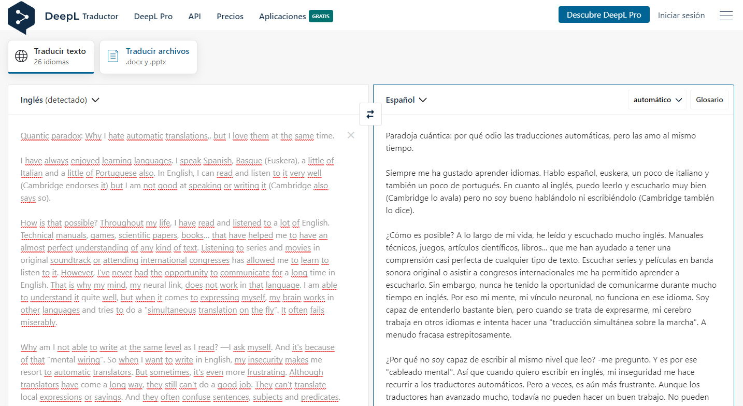Click the globe icon in Traducir texto
Viewport: 743px width, 406px height.
21,56
